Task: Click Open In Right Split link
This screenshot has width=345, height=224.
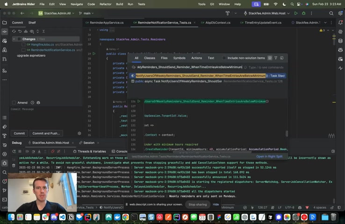Action: 269,156
